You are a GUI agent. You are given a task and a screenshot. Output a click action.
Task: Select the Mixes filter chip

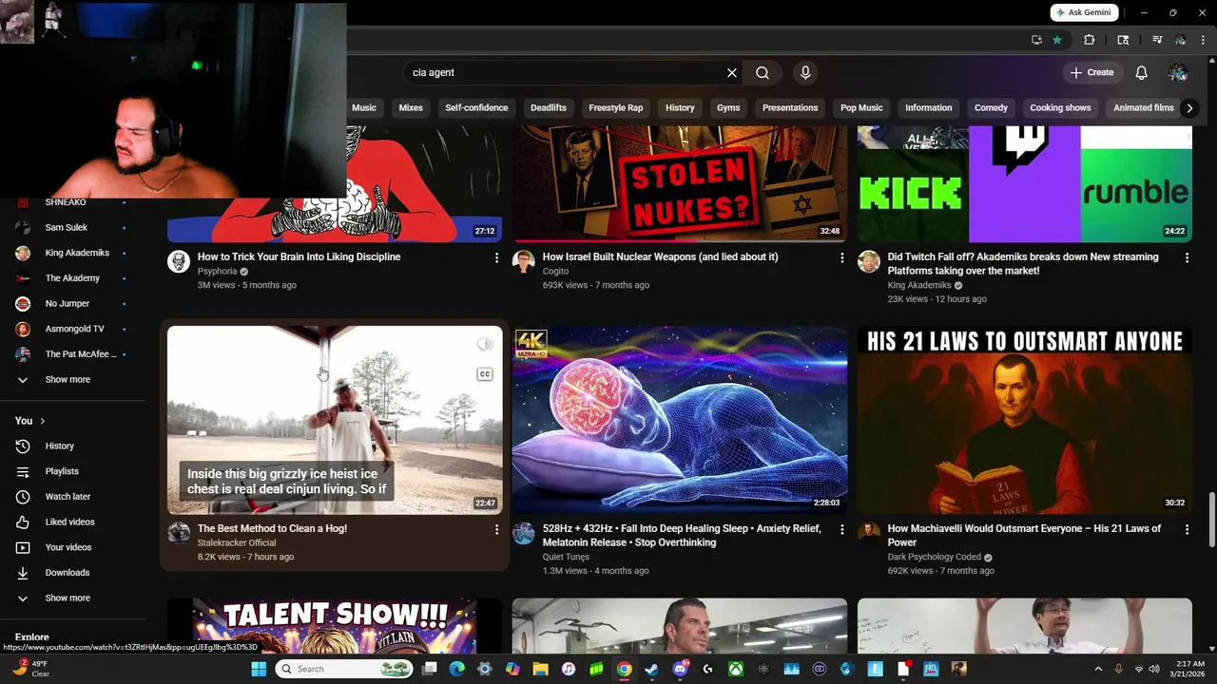pyautogui.click(x=411, y=108)
